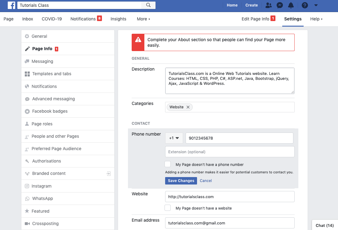Viewport: 338px width, 230px height.
Task: Open the Chat (14) panel
Action: point(324,225)
